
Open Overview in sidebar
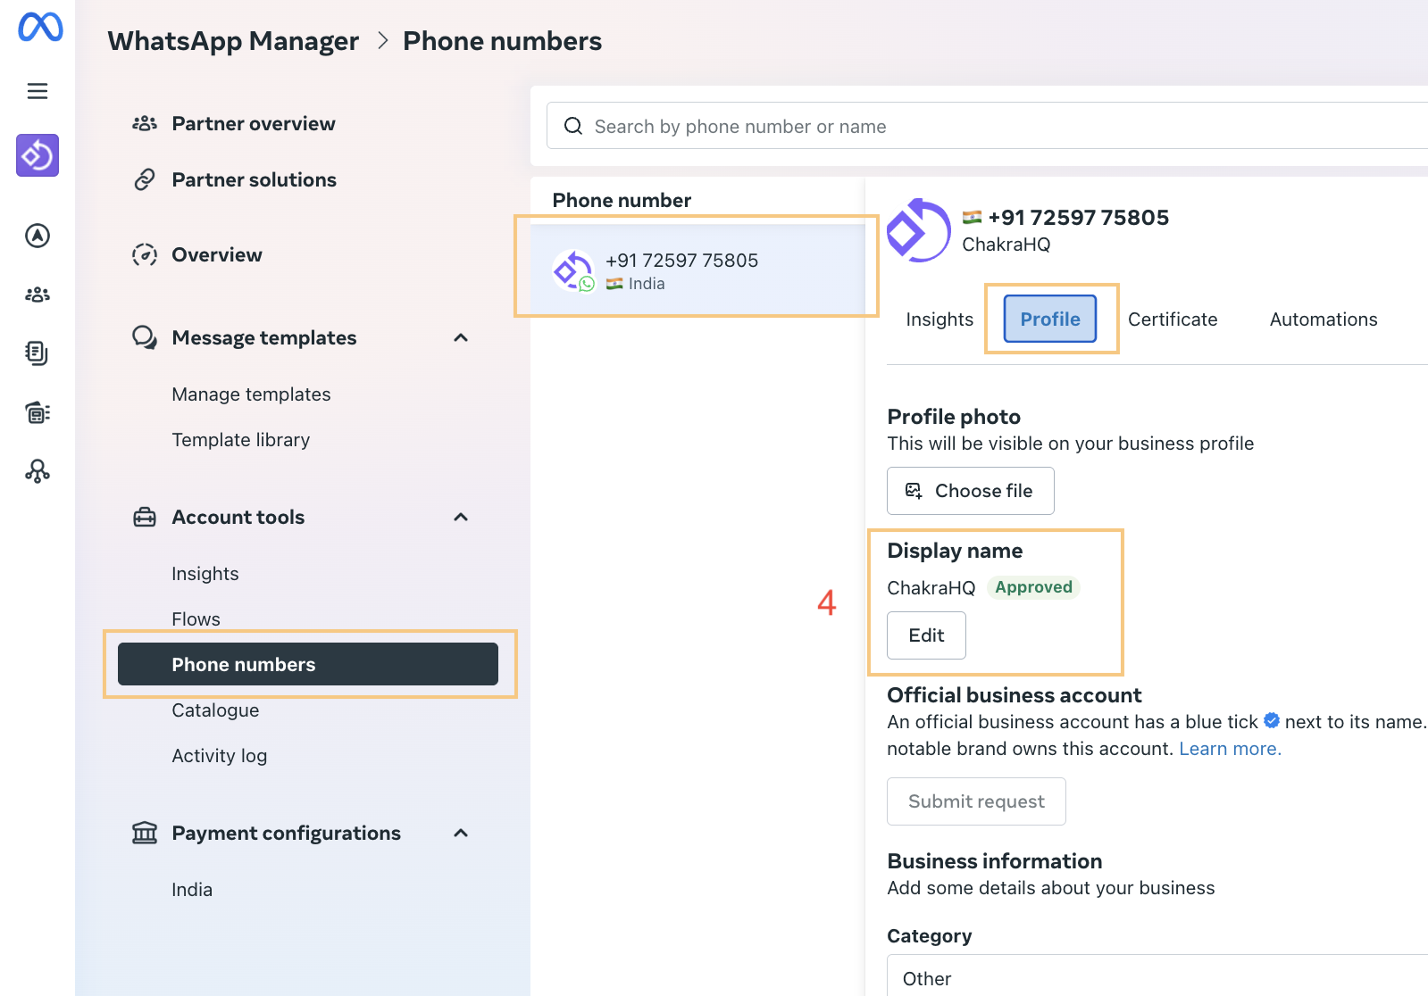click(217, 254)
